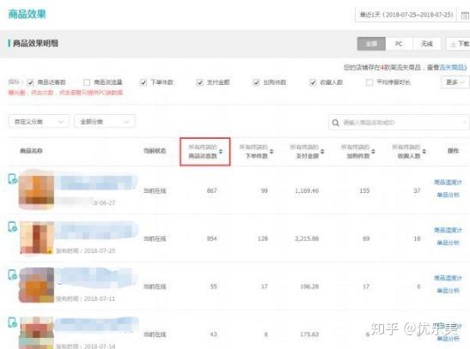The image size is (470, 349).
Task: Sort by 支付金额 column arrows
Action: click(322, 151)
